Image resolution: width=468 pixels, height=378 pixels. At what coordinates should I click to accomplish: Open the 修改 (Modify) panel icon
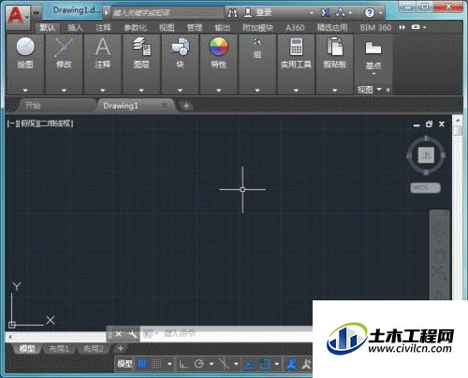(x=64, y=47)
